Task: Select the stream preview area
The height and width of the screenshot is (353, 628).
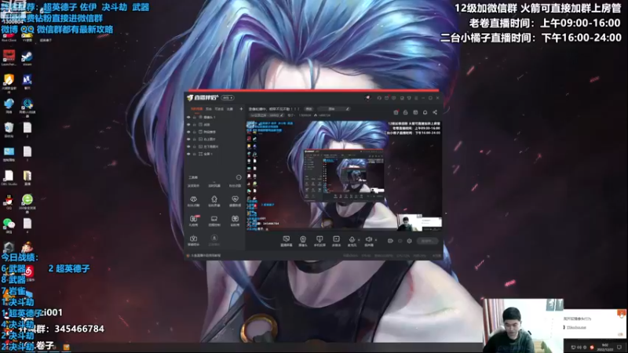Action: tap(344, 176)
